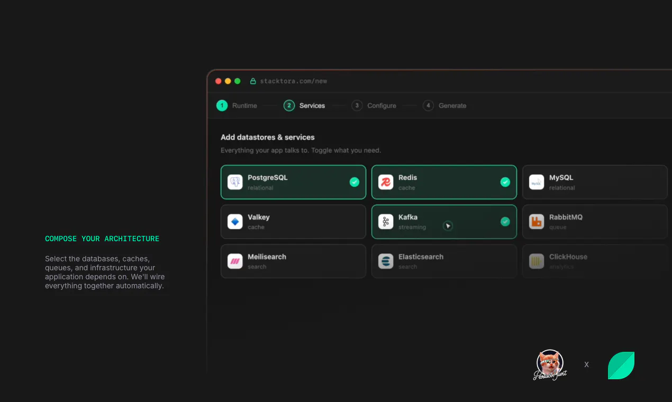
Task: Click the padlock icon in address bar
Action: [x=253, y=81]
